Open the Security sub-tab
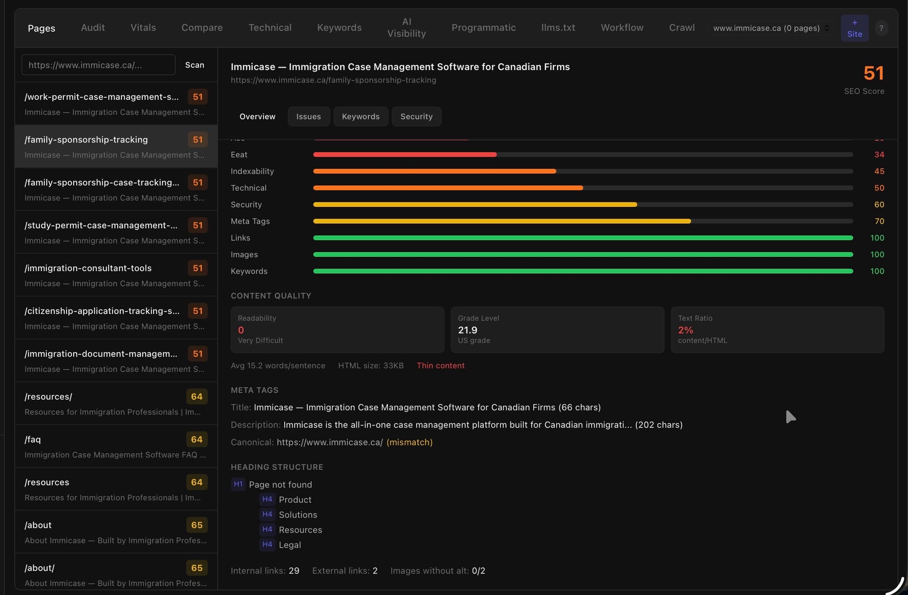The image size is (908, 595). tap(416, 116)
